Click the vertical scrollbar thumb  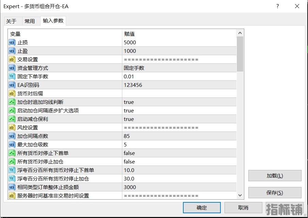(x=240, y=54)
